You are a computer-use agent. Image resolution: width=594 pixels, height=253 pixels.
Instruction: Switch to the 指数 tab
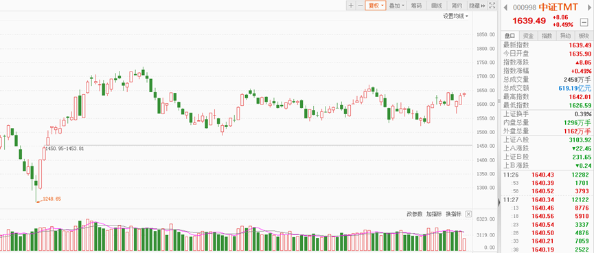point(547,36)
